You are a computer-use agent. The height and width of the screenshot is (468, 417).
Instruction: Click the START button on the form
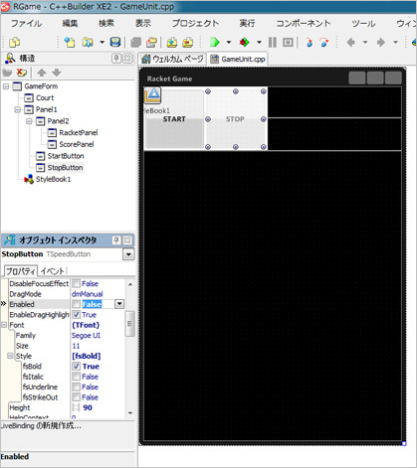click(x=174, y=119)
